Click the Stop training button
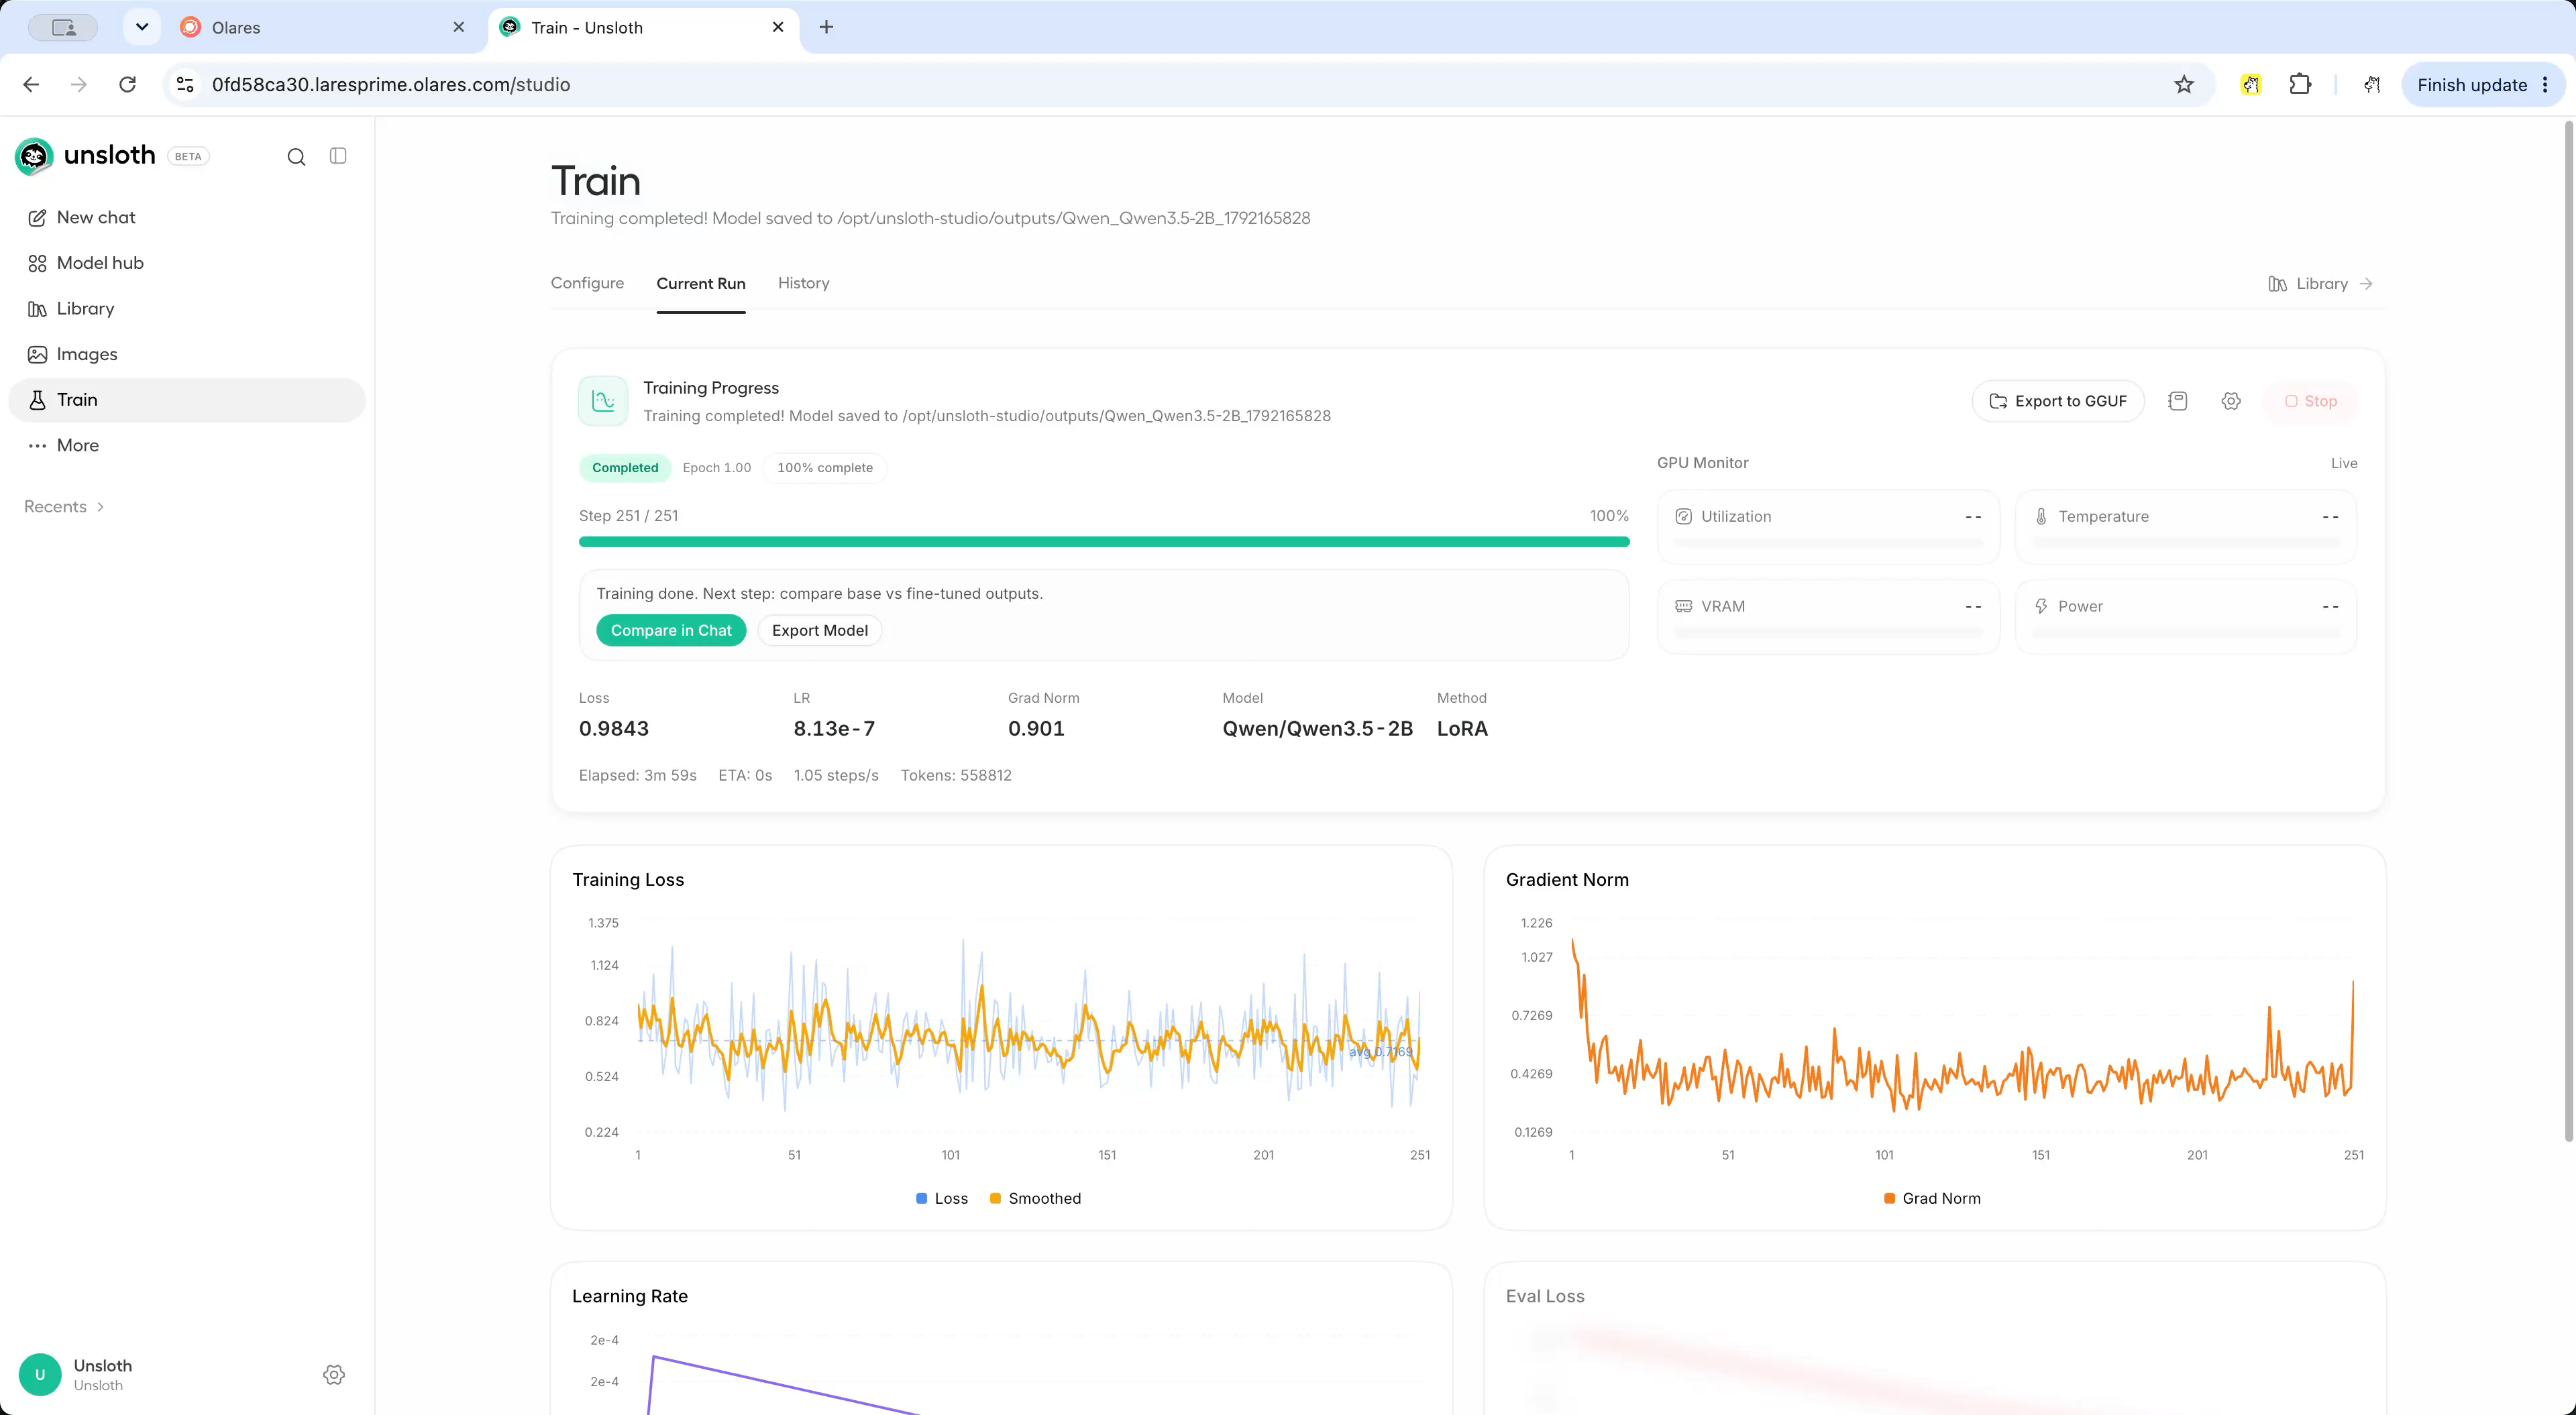Image resolution: width=2576 pixels, height=1415 pixels. pos(2311,401)
